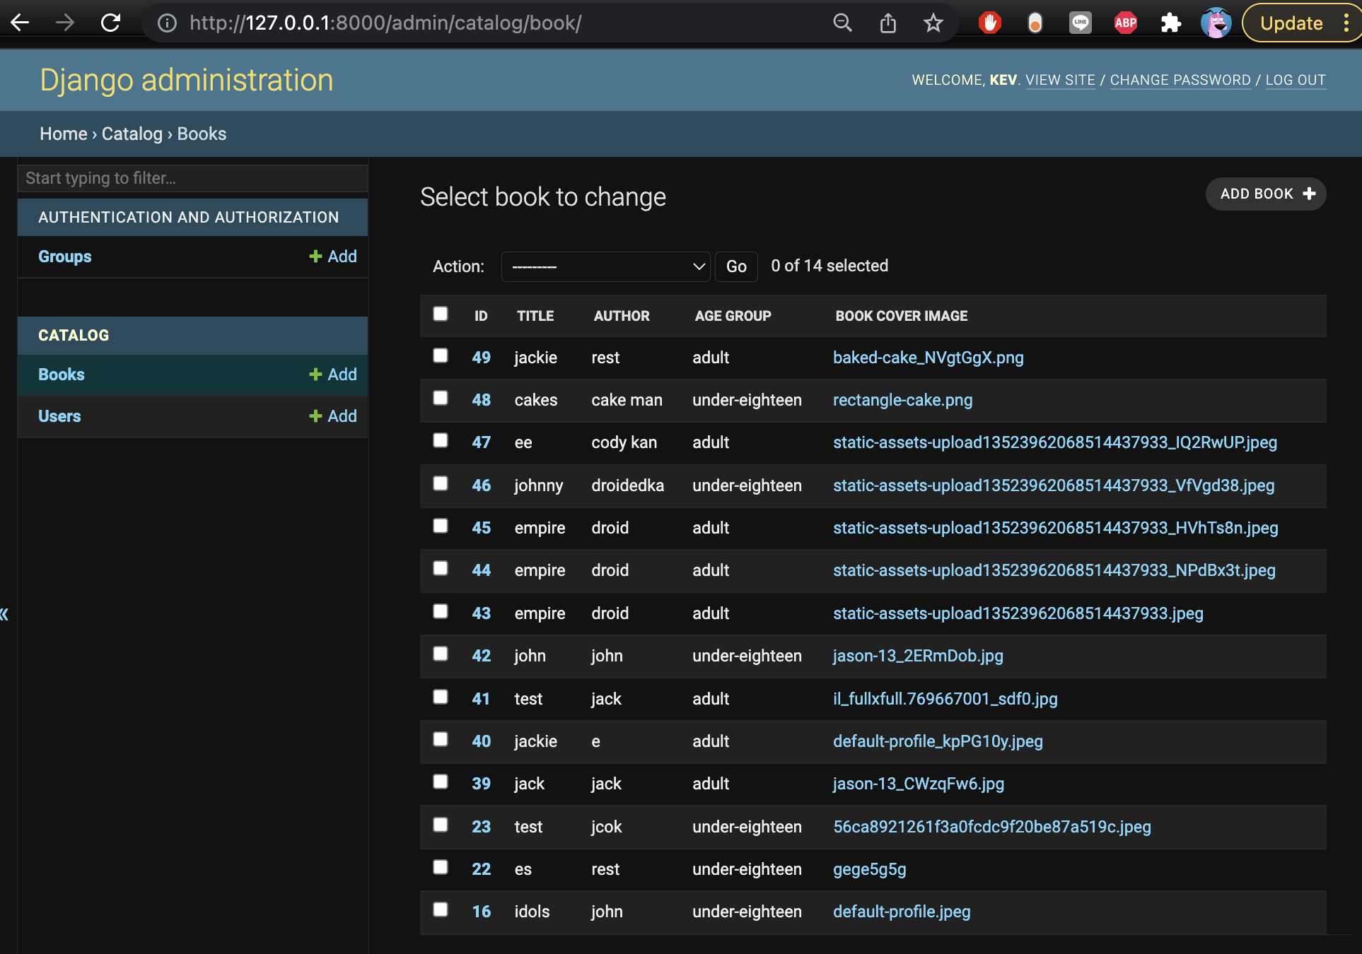Tick the select-all checkbox in table header
The width and height of the screenshot is (1362, 954).
pos(441,314)
